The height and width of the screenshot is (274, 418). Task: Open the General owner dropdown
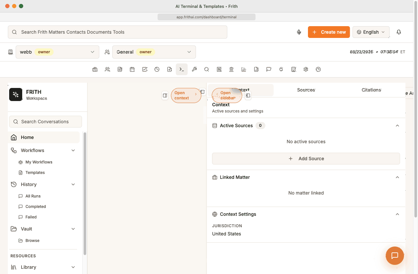(x=189, y=52)
